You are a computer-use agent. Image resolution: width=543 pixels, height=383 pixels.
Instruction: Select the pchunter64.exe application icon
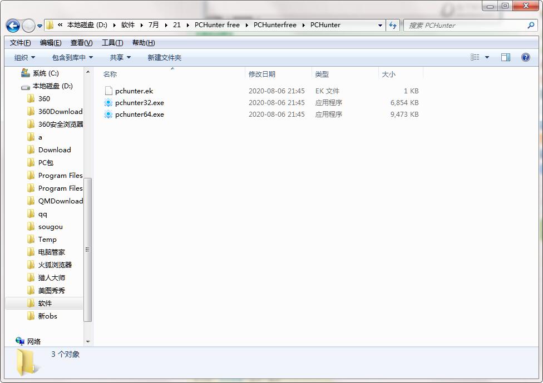tap(108, 115)
